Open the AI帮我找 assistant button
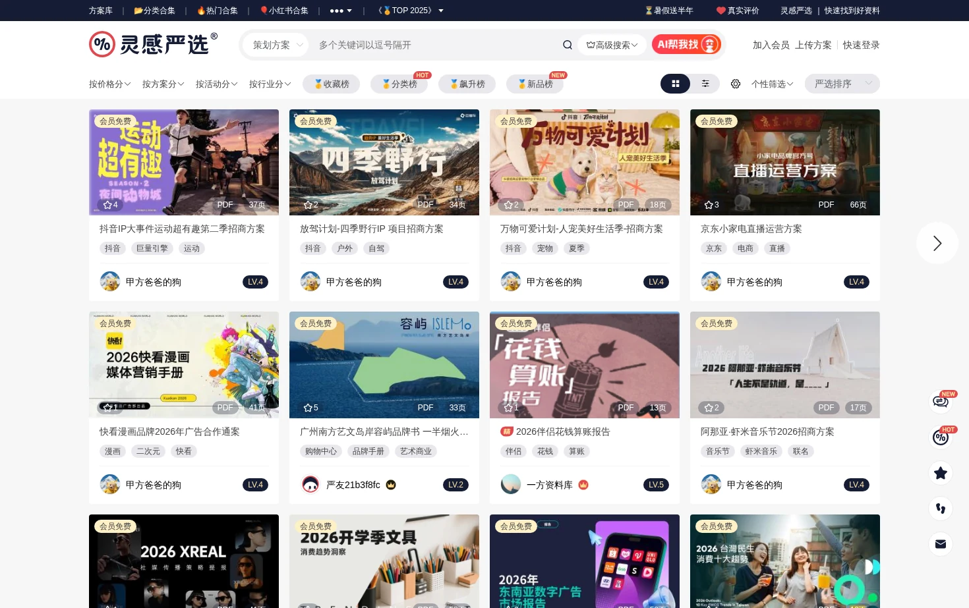 [686, 44]
